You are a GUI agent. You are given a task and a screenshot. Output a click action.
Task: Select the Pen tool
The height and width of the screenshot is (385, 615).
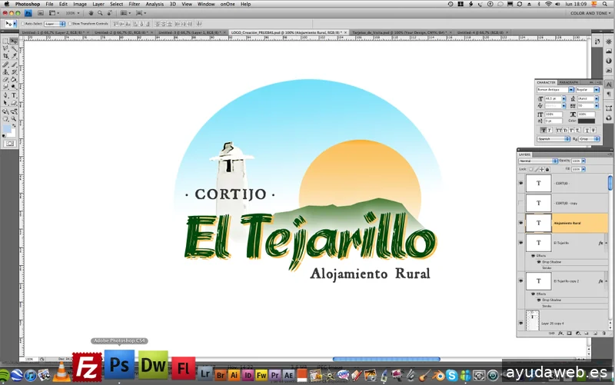click(5, 95)
